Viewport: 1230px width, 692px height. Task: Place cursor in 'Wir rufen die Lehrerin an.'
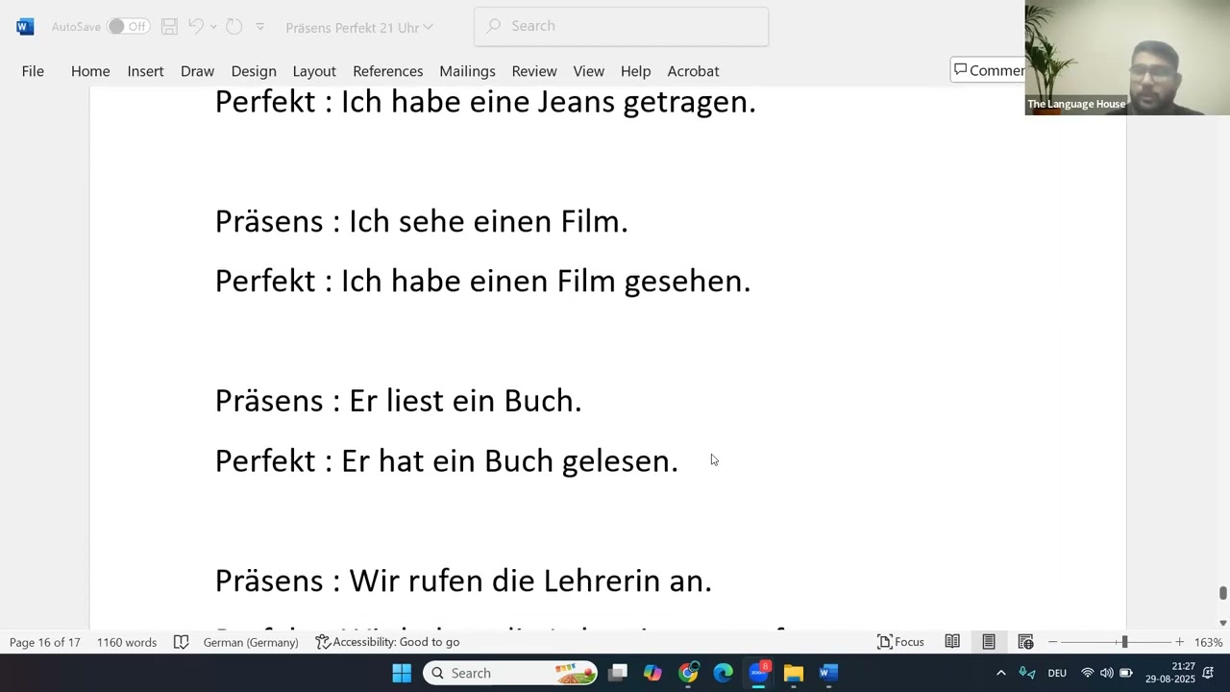530,581
